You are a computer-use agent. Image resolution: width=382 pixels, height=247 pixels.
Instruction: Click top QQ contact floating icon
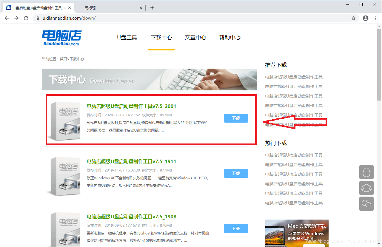click(x=366, y=172)
